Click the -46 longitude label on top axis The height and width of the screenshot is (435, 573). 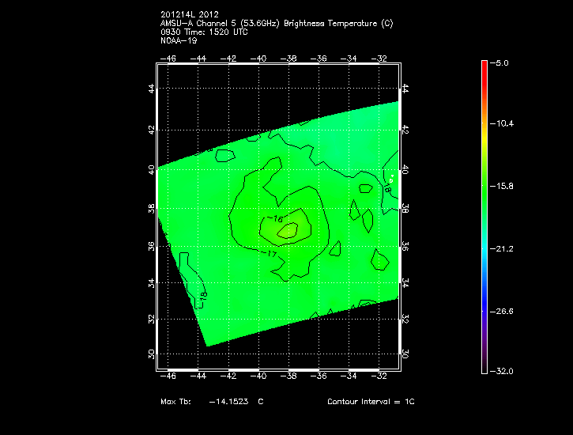coord(168,58)
